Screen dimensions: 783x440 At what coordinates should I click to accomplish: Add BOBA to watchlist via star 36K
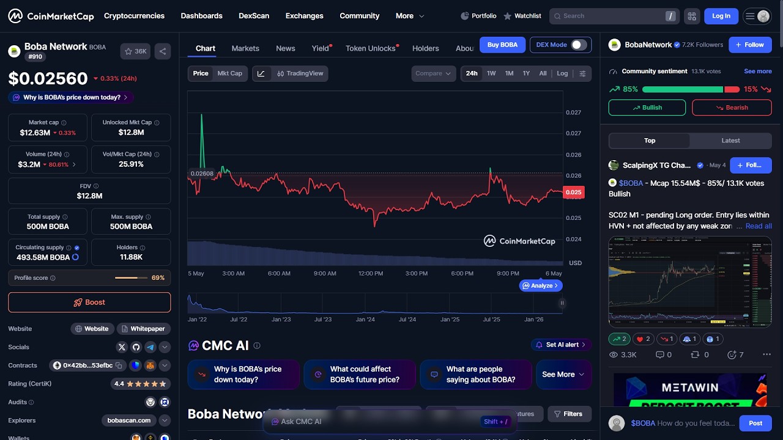point(135,51)
